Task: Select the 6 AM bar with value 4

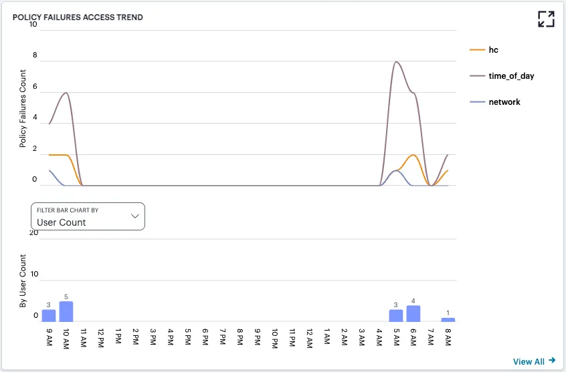Action: point(413,314)
